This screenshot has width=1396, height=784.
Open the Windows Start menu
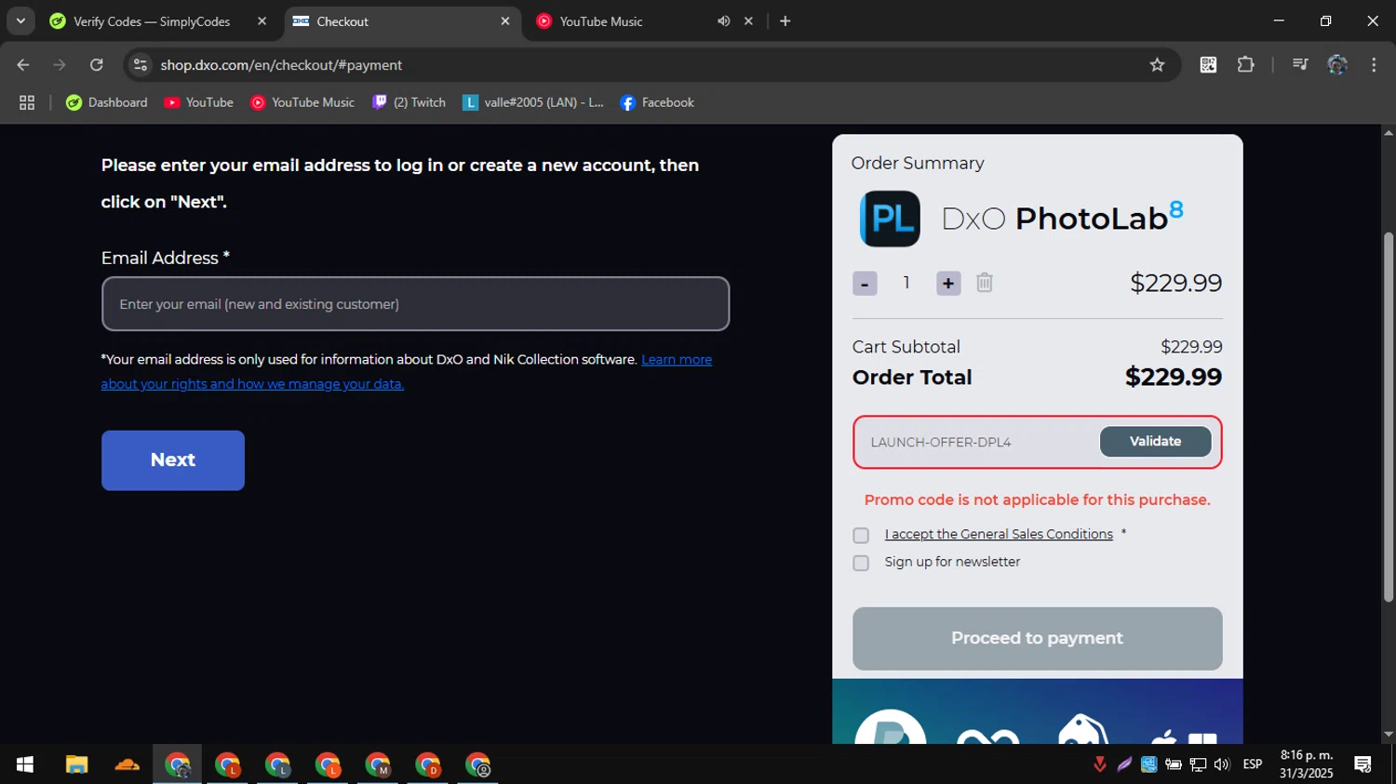tap(25, 764)
